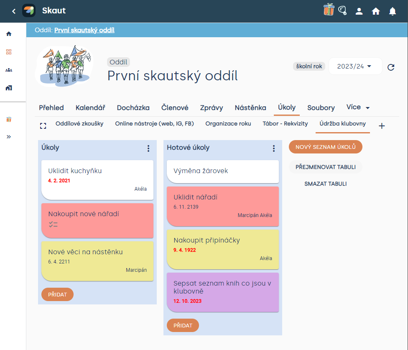Click the date 4. 2. 2021

pos(59,181)
